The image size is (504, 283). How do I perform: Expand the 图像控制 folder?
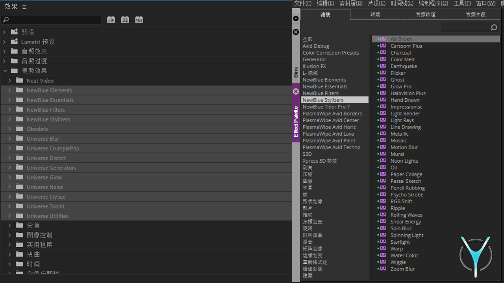click(x=10, y=235)
